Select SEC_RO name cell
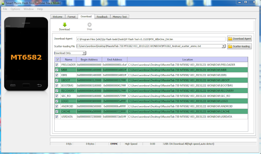The width and height of the screenshot is (261, 154). click(69, 96)
